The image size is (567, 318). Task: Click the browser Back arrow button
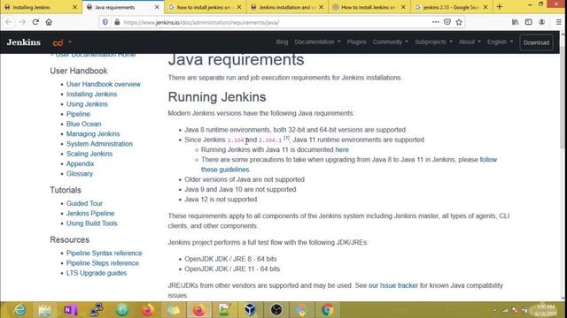(9, 22)
